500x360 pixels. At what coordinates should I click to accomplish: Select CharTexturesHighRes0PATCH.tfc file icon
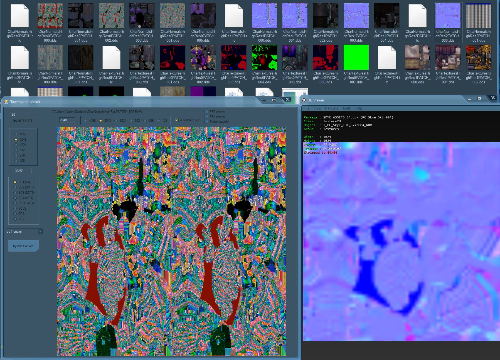pos(111,58)
